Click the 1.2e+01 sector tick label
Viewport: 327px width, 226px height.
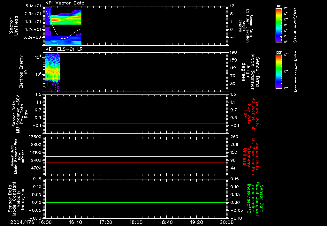(x=33, y=30)
